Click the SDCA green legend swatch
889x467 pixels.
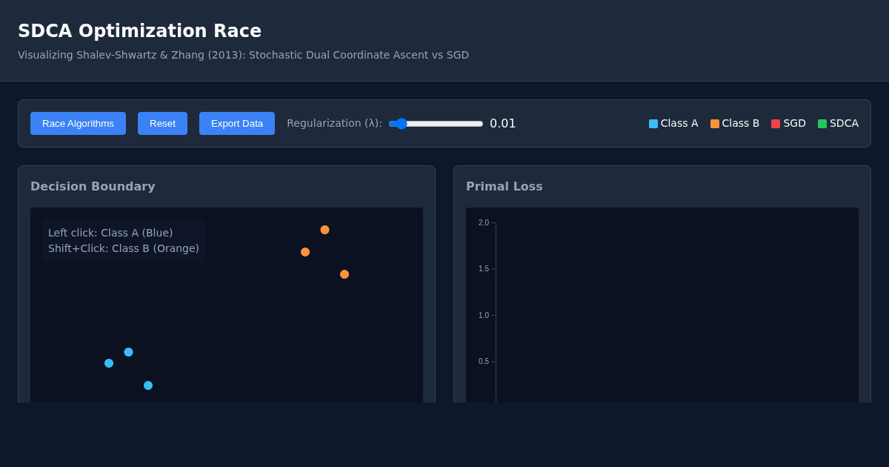tap(822, 124)
